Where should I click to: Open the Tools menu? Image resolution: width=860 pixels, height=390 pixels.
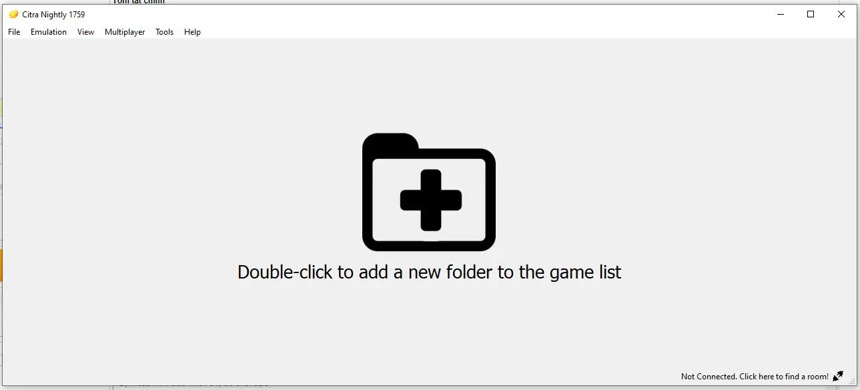(164, 32)
